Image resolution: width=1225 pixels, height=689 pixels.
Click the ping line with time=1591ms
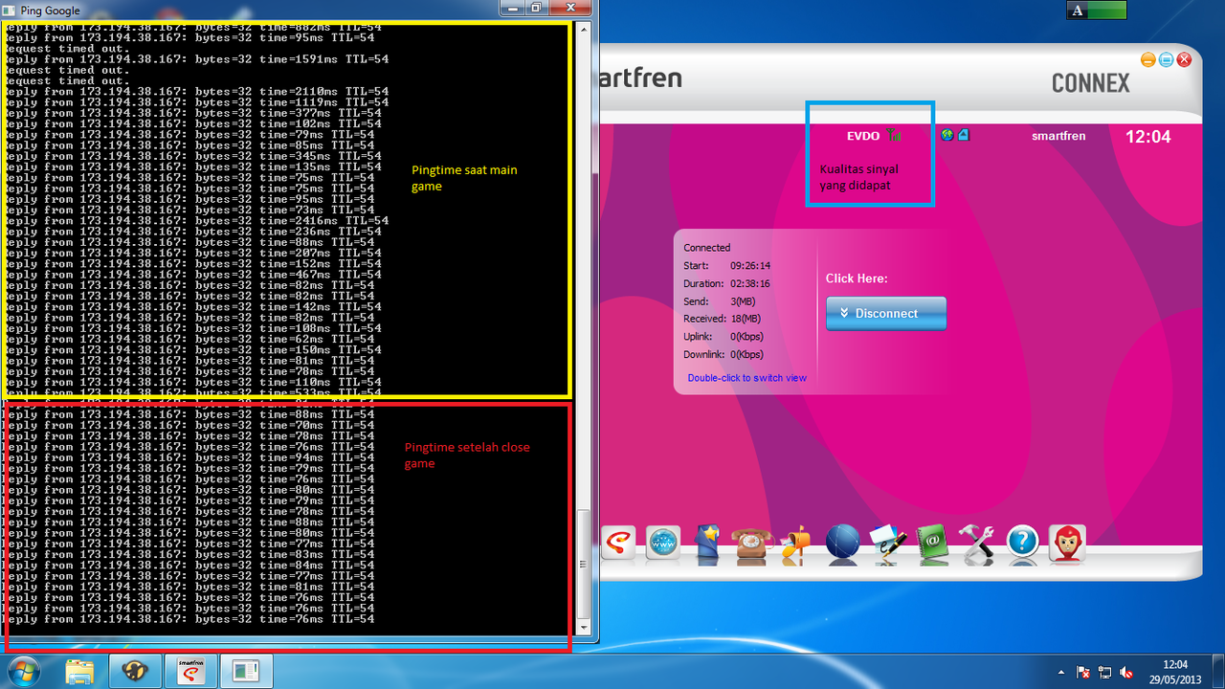[x=196, y=59]
